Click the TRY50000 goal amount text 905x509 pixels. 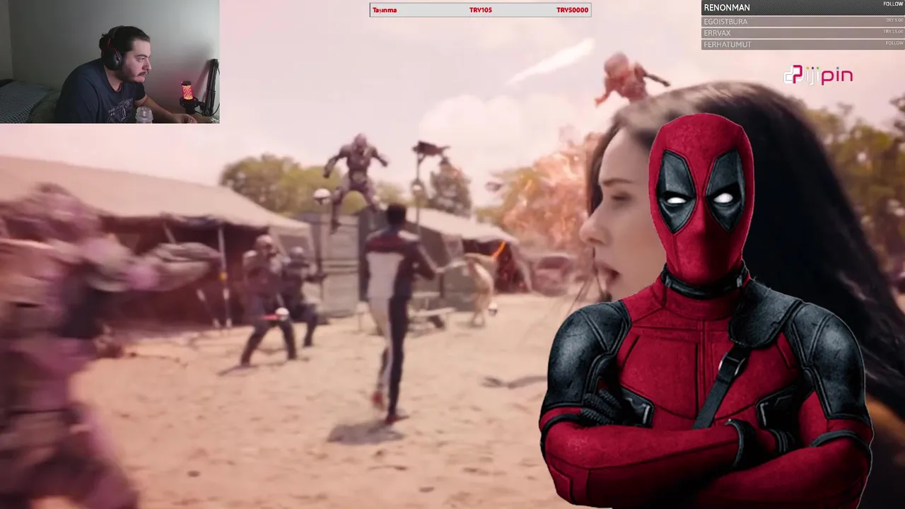click(572, 10)
